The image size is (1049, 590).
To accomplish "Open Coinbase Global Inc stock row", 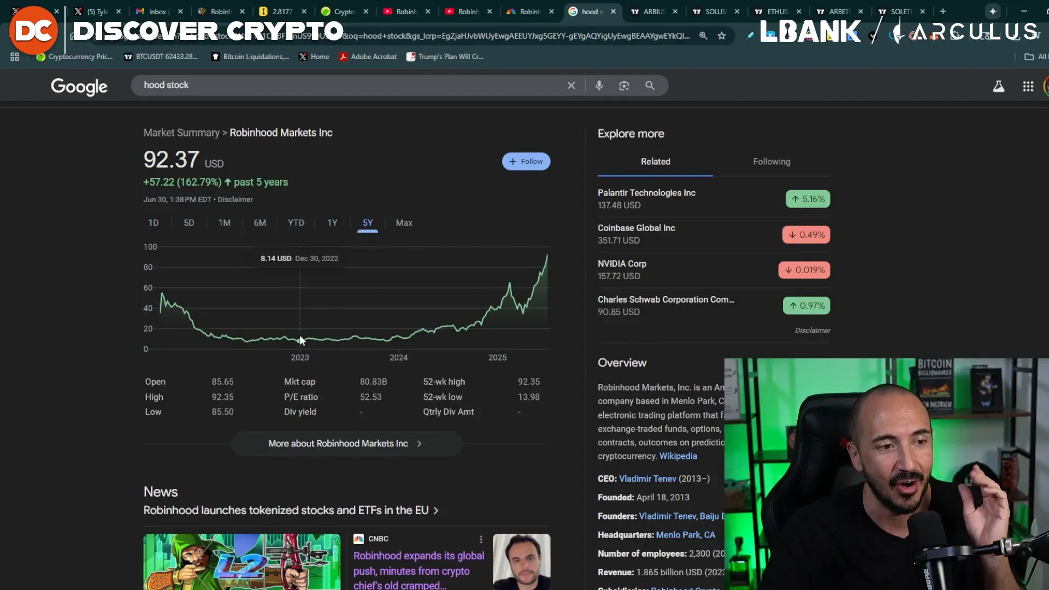I will click(714, 234).
